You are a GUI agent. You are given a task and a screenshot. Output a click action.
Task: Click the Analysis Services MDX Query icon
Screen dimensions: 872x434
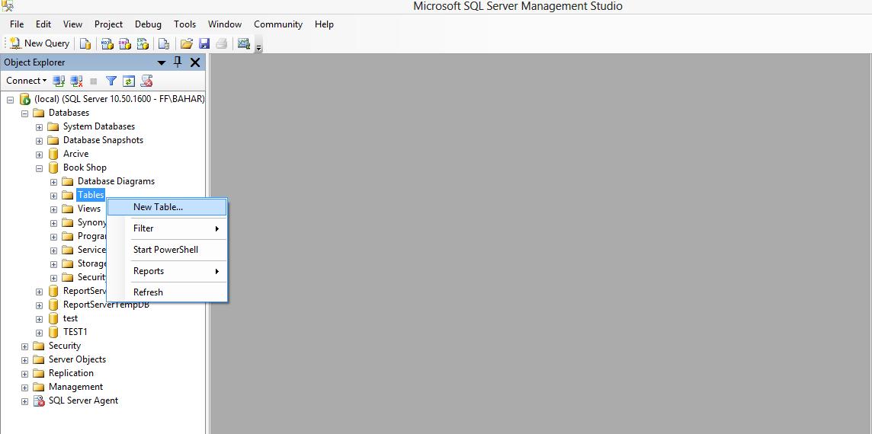[x=107, y=43]
